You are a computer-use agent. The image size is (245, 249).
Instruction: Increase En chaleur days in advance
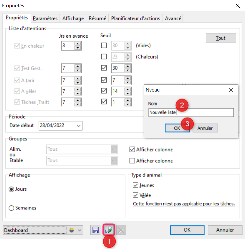point(78,44)
